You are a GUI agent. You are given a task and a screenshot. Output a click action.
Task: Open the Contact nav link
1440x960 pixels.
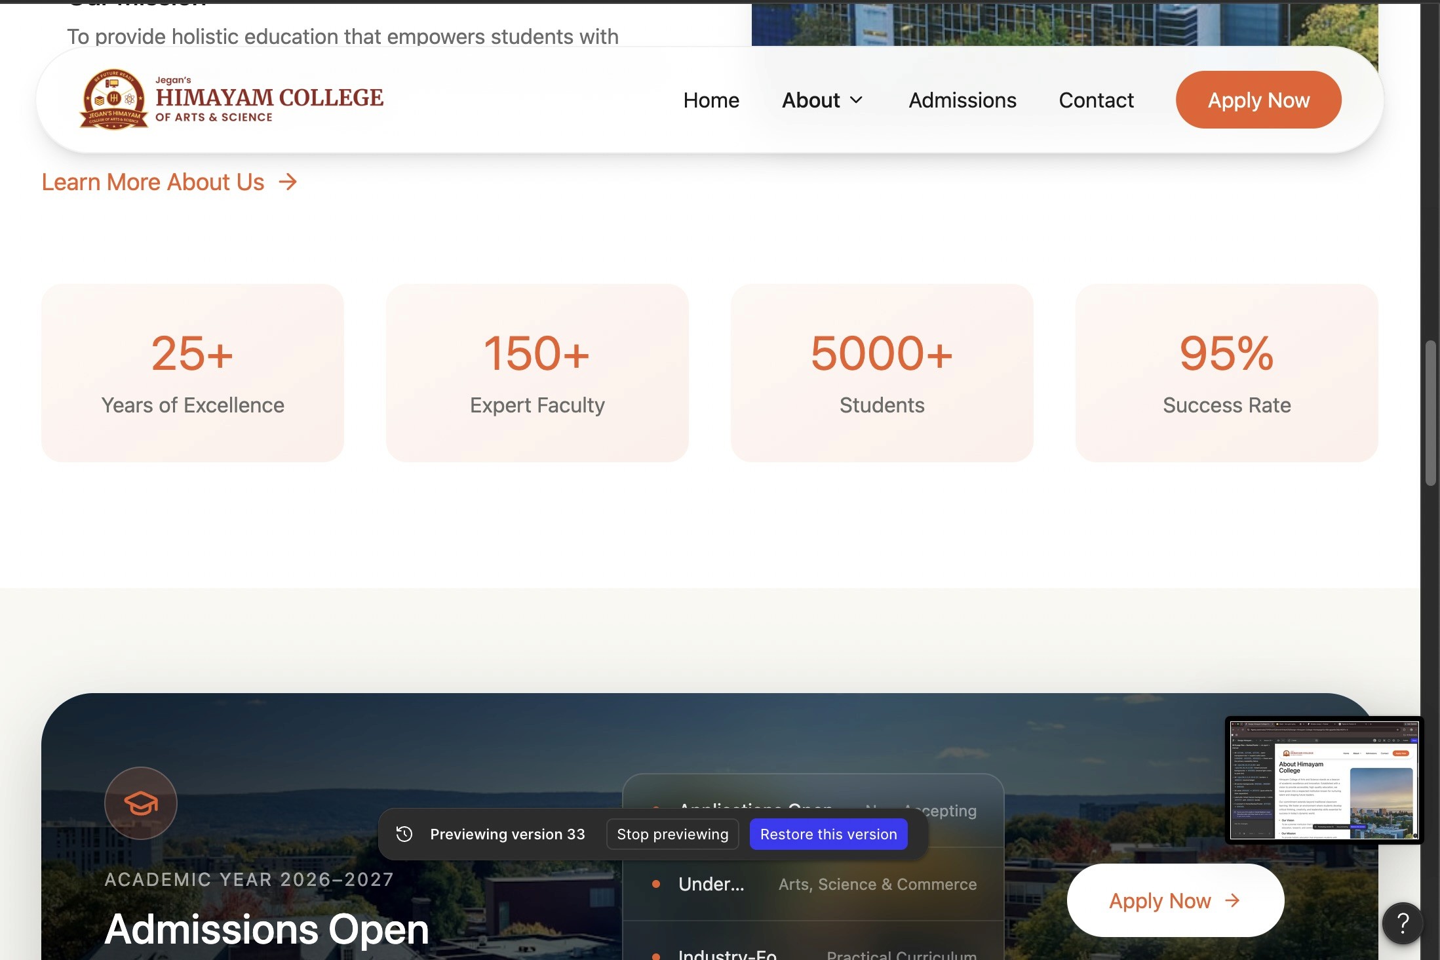coord(1096,100)
